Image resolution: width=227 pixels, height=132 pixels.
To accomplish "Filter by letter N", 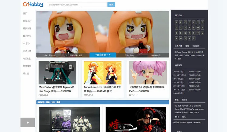I will (x=202, y=28).
